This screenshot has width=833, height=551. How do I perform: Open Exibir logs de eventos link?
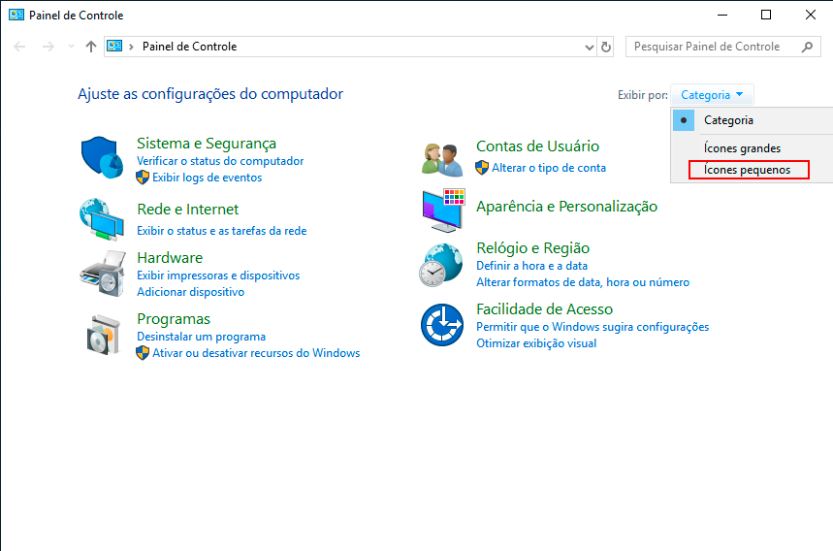click(208, 178)
